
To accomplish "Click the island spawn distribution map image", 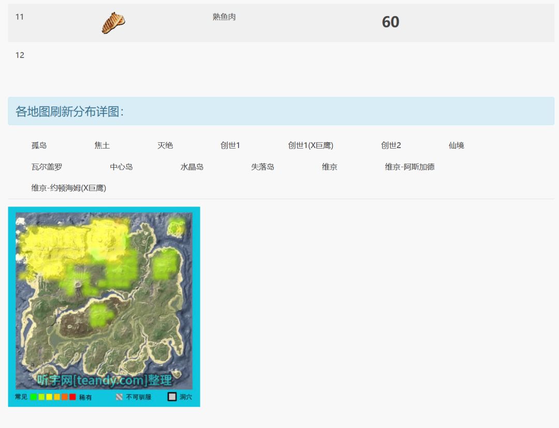I will tap(104, 306).
